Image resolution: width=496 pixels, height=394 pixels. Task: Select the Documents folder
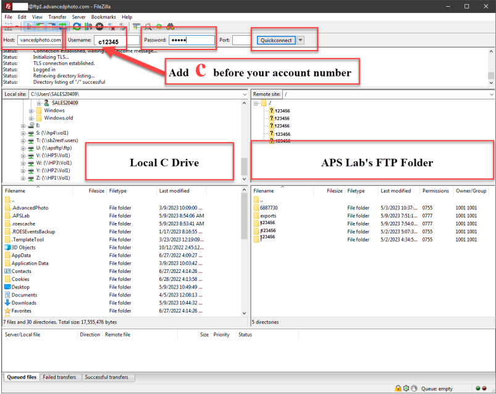click(x=24, y=295)
